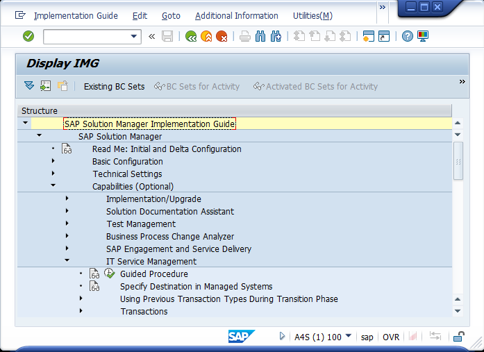Click the red Cancel icon in toolbar

point(222,36)
